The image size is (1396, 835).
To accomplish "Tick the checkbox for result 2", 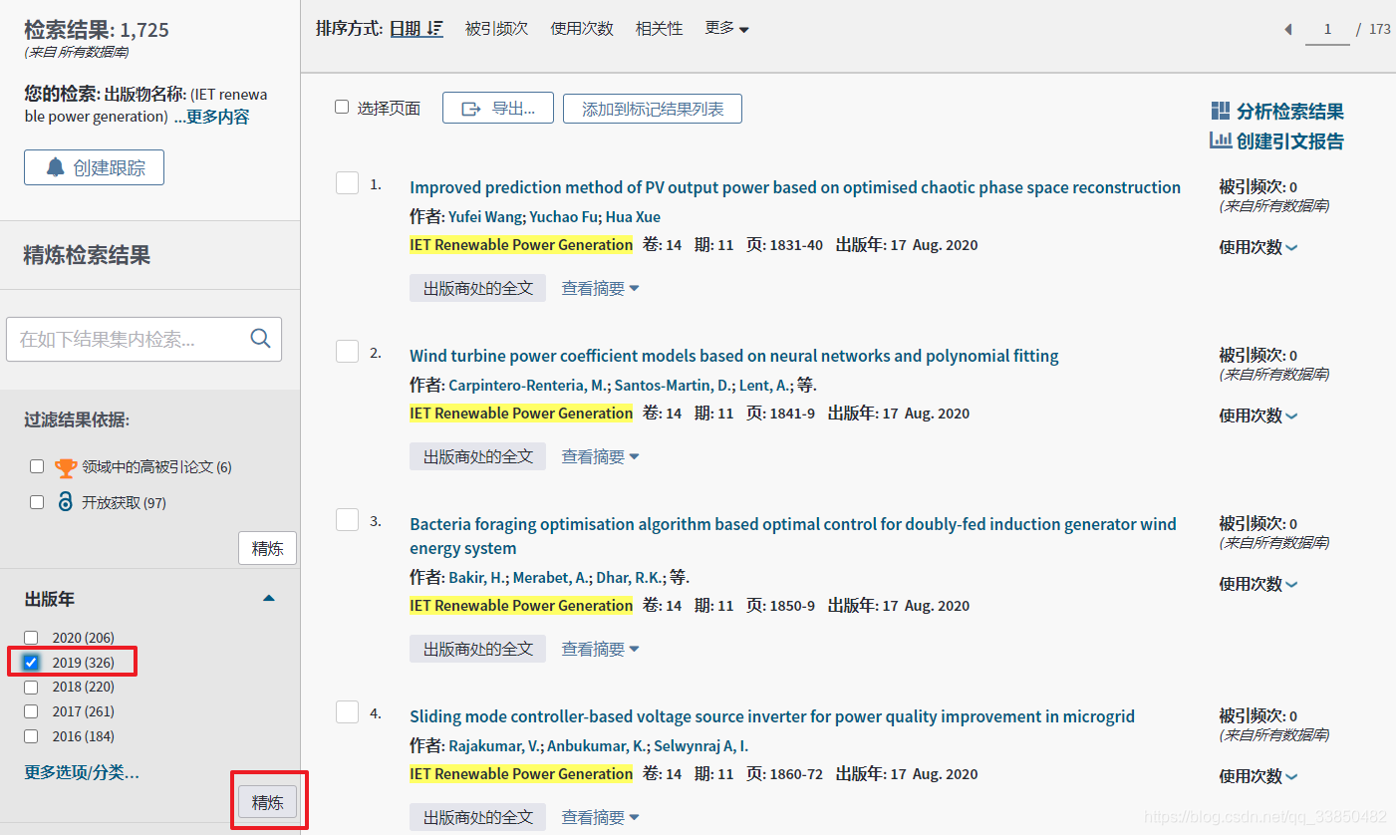I will [x=347, y=351].
